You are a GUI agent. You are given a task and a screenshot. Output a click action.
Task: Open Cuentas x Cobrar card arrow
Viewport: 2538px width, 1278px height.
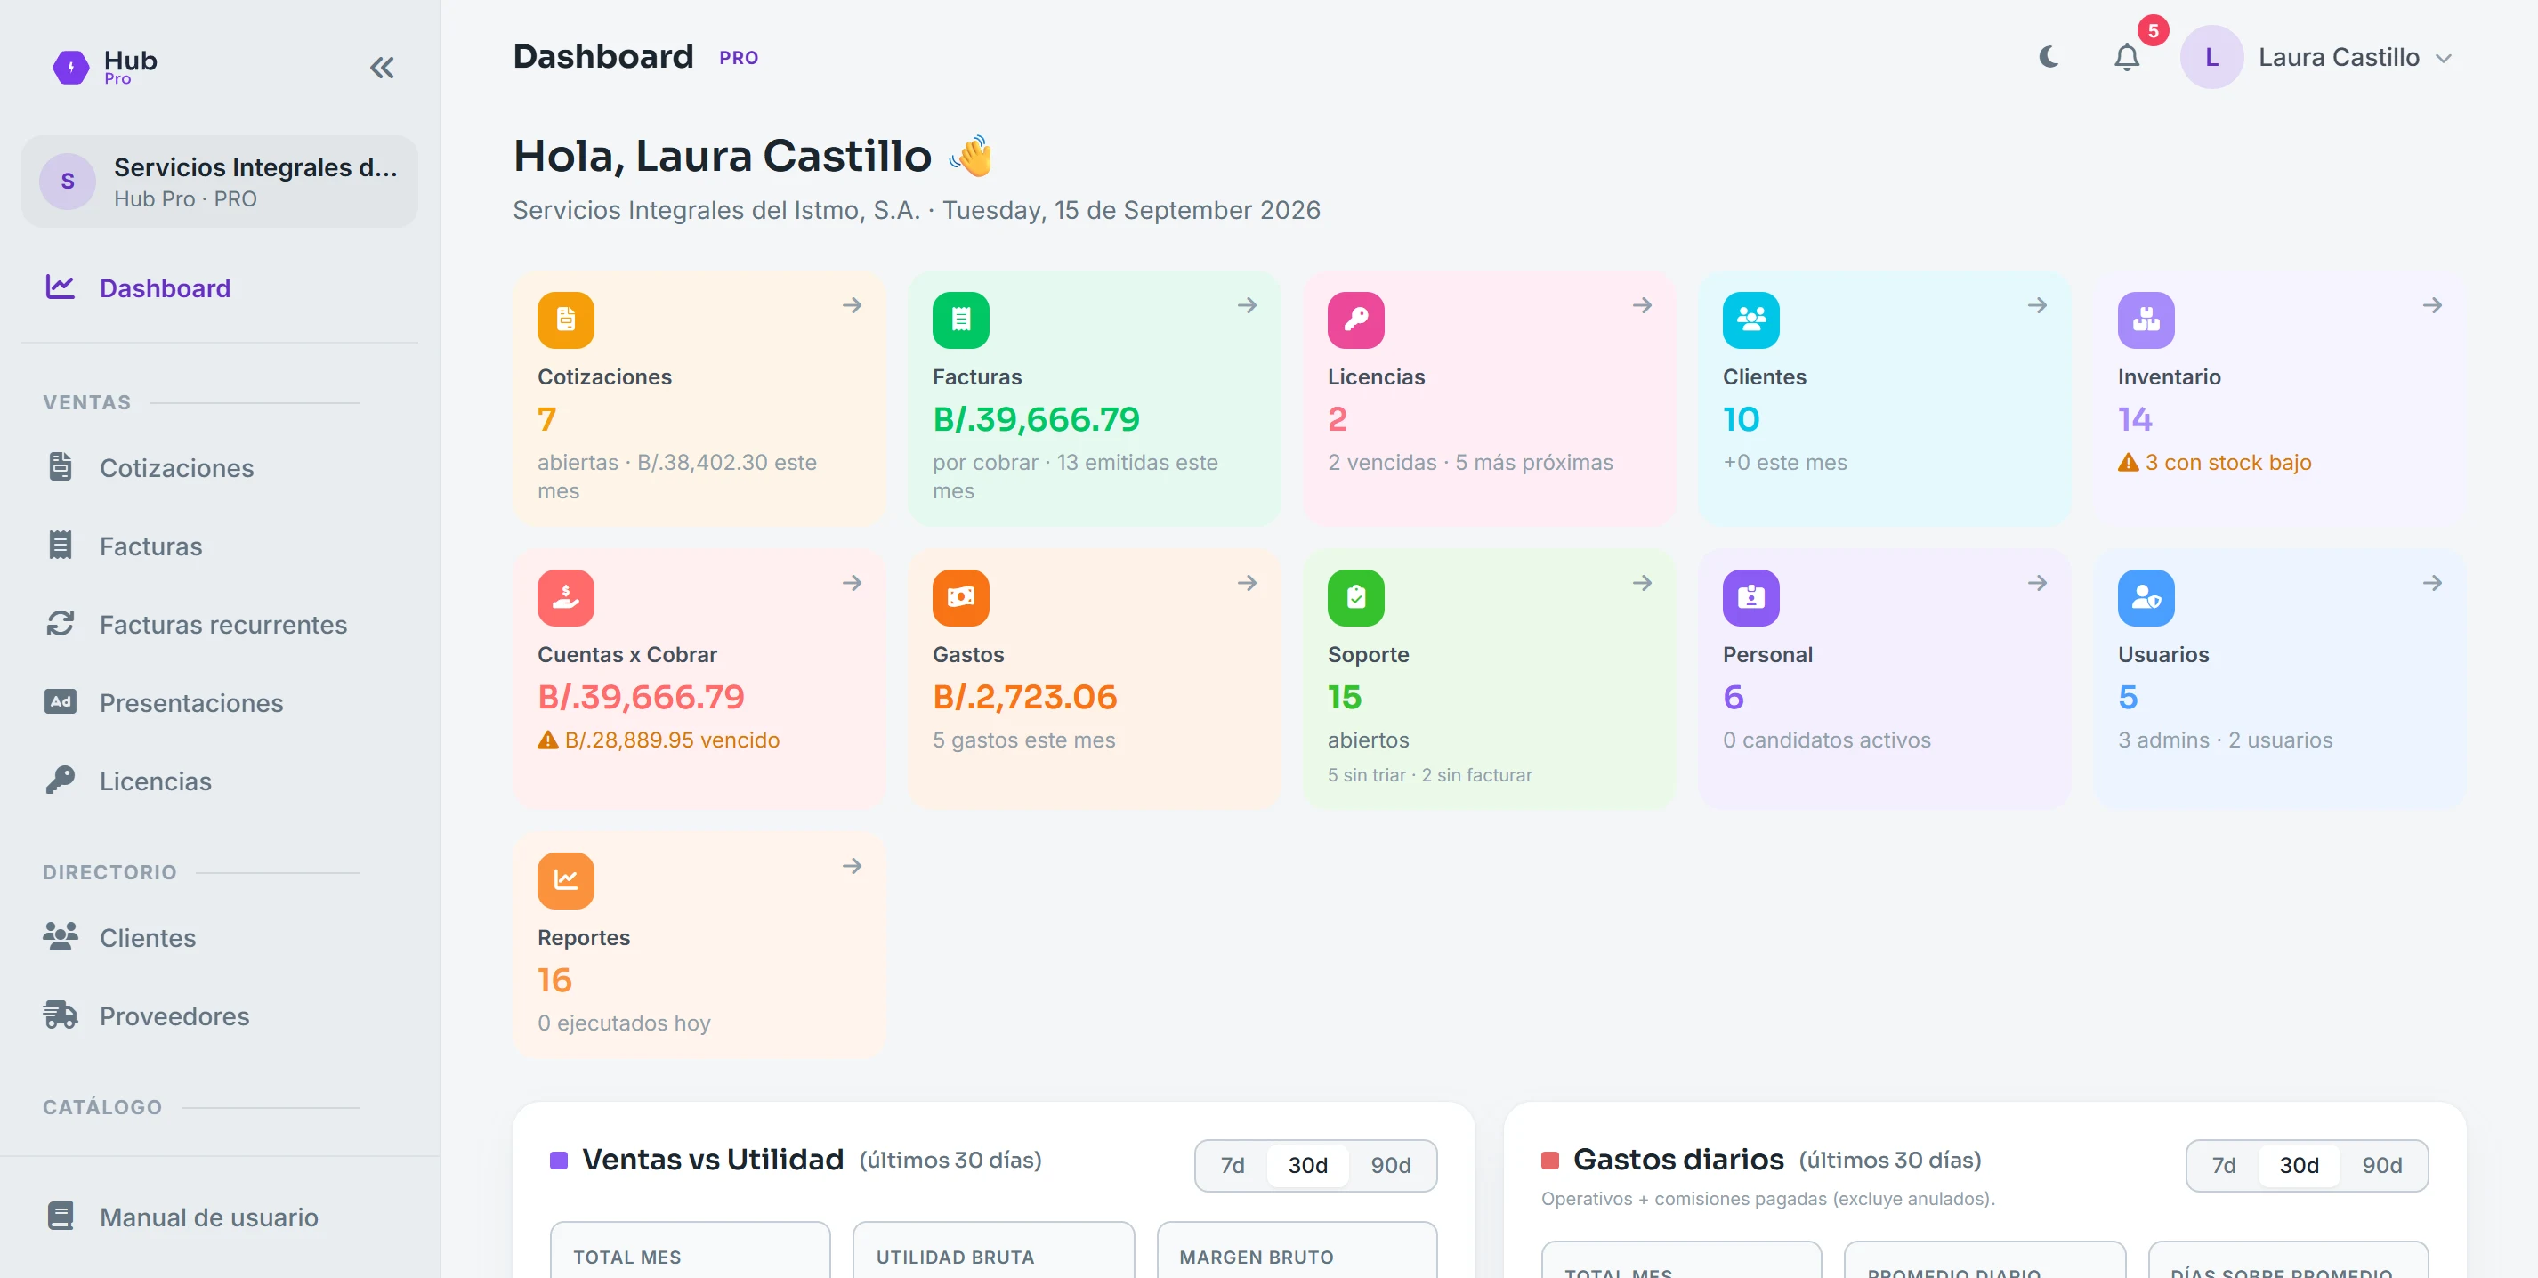[853, 583]
